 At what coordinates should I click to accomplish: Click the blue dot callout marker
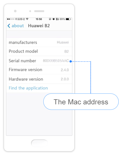point(70,61)
